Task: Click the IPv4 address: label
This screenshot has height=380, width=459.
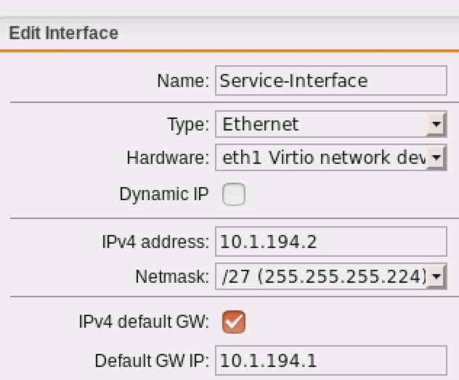Action: point(155,242)
